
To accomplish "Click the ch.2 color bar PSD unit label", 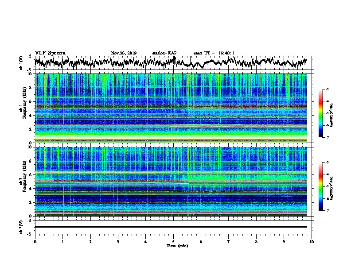I will point(332,189).
